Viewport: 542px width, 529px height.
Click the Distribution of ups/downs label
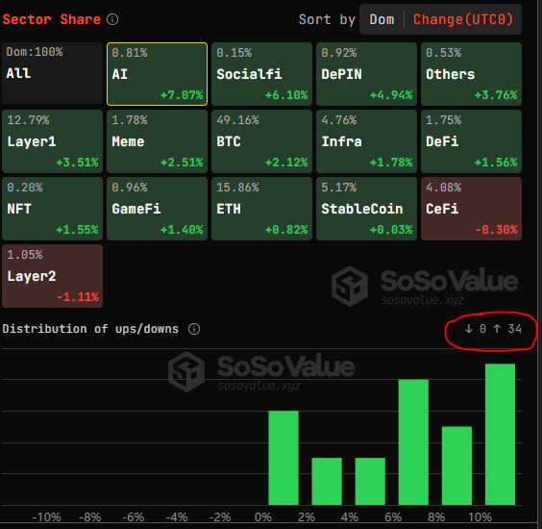(90, 329)
